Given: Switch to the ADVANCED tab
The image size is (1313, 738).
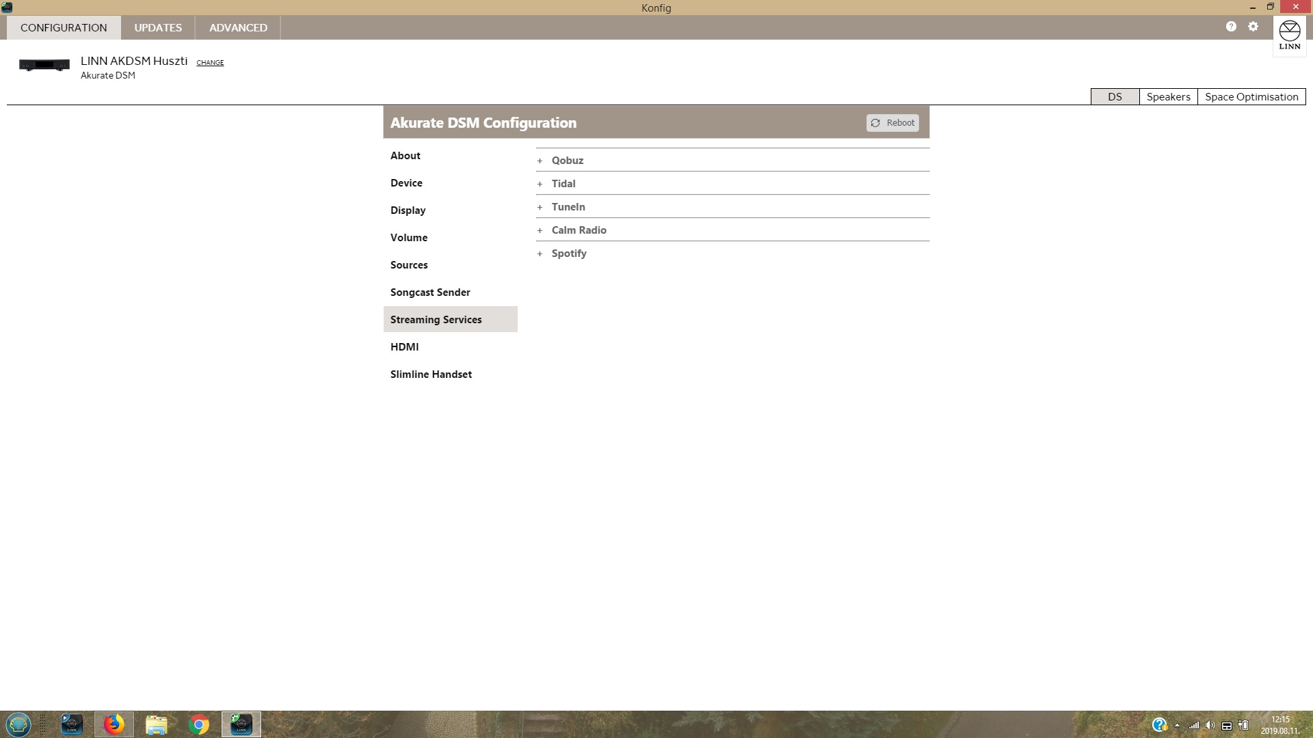Looking at the screenshot, I should (x=238, y=28).
